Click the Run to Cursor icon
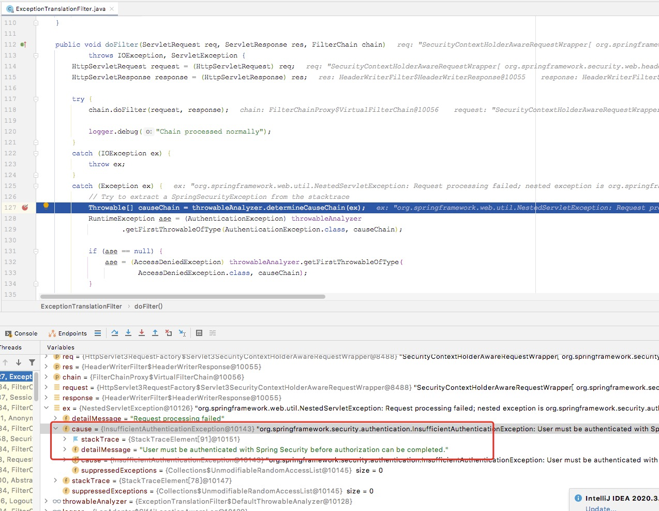659x511 pixels. pos(182,333)
